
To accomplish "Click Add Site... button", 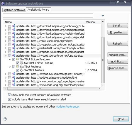I will (118, 61).
